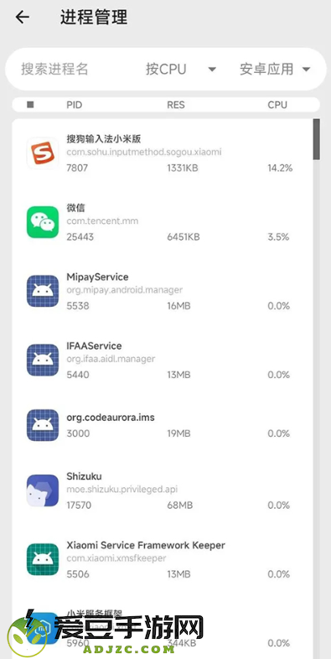Tap the org.codeaurora.ims app icon

tap(43, 425)
